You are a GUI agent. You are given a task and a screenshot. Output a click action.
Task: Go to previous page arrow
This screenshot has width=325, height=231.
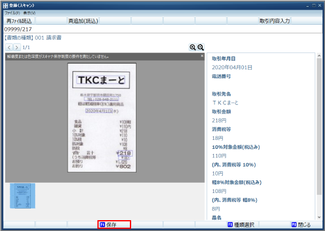click(9, 48)
